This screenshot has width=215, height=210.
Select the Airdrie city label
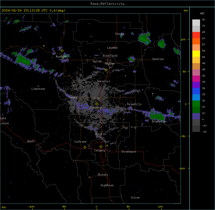point(101,134)
